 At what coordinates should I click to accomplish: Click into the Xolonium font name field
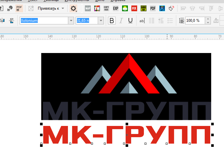point(44,21)
